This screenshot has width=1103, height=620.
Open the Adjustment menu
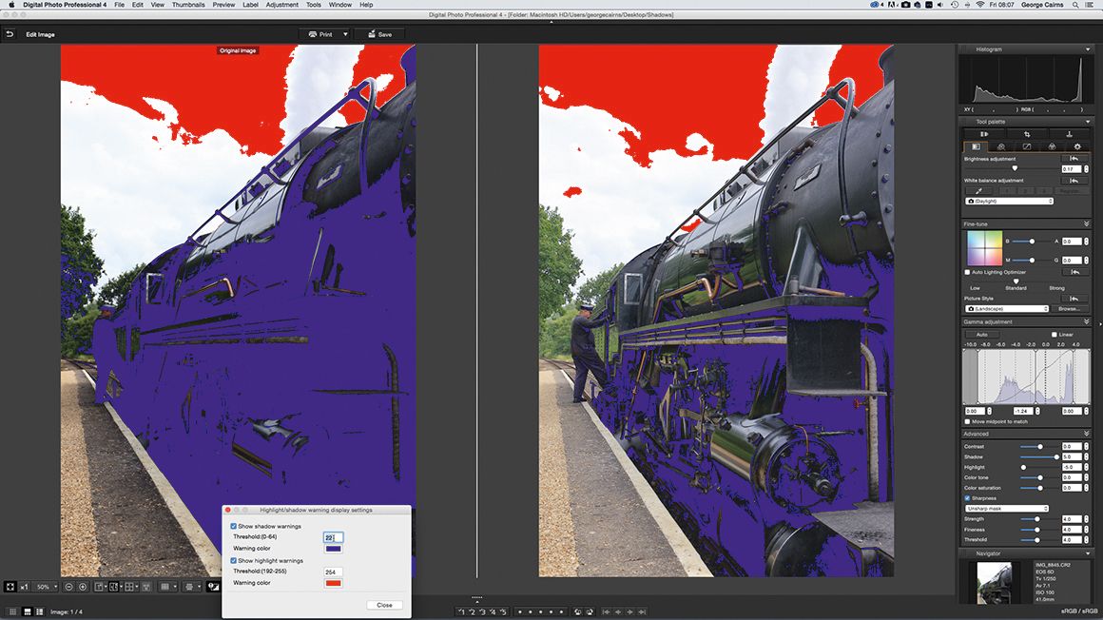[281, 5]
